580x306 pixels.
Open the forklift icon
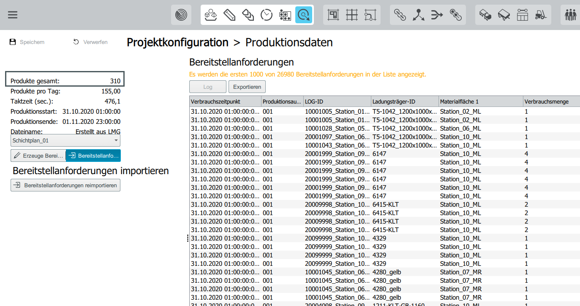[x=541, y=15]
